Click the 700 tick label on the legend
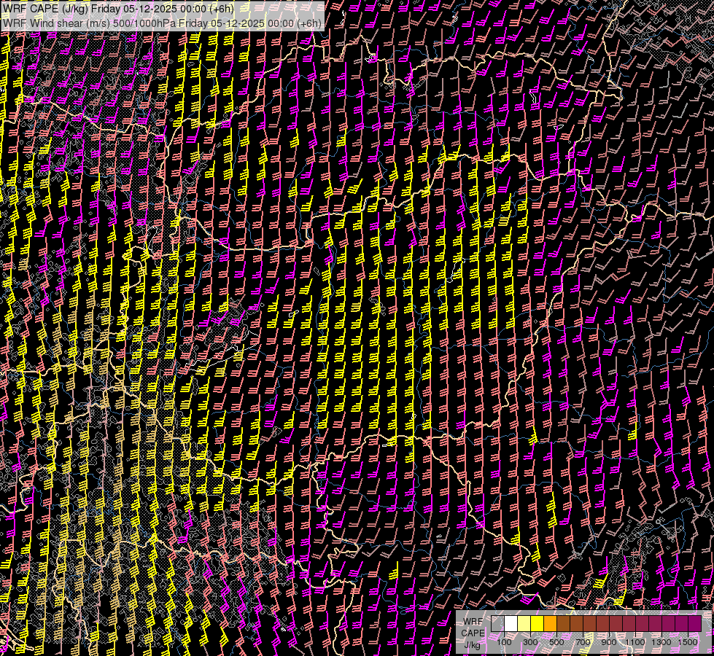Screen dimensions: 714x656 [583, 642]
